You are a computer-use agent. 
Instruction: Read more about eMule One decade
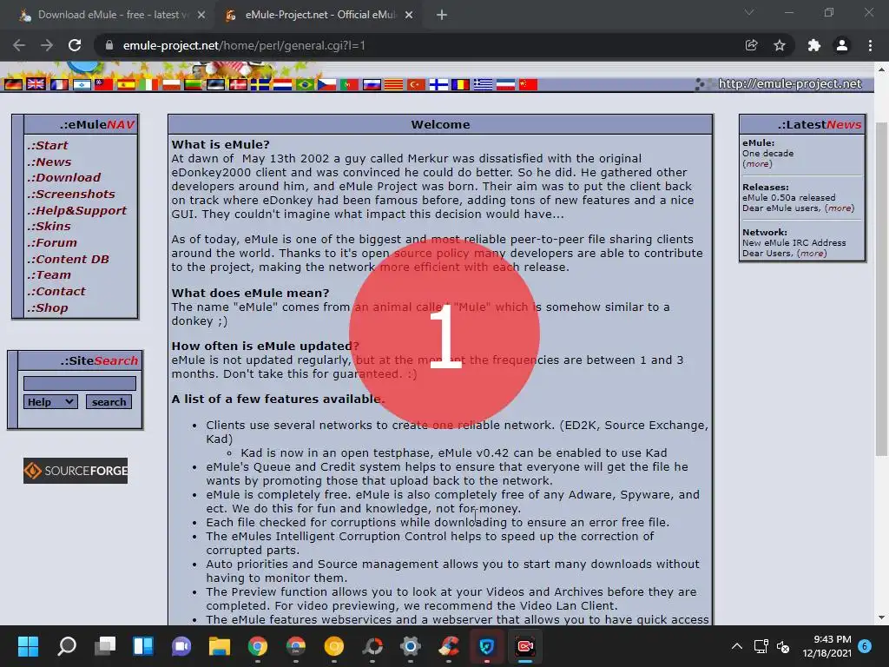pos(757,164)
